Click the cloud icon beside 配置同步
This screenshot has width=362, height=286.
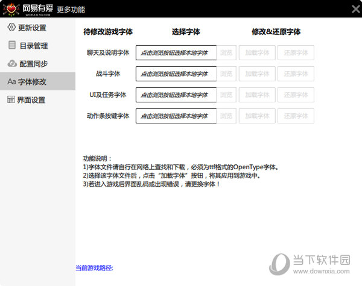[12, 63]
